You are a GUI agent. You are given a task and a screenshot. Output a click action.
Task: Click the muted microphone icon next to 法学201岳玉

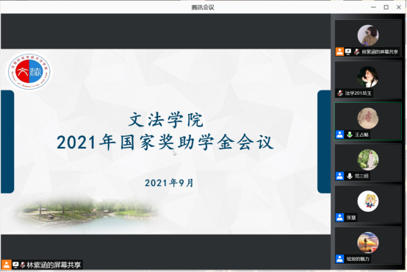339,93
